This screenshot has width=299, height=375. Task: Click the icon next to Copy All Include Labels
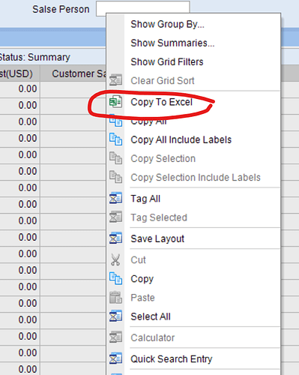[x=115, y=139]
